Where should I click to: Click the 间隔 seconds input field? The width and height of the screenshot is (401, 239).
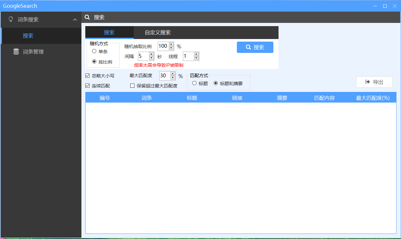[x=143, y=56]
